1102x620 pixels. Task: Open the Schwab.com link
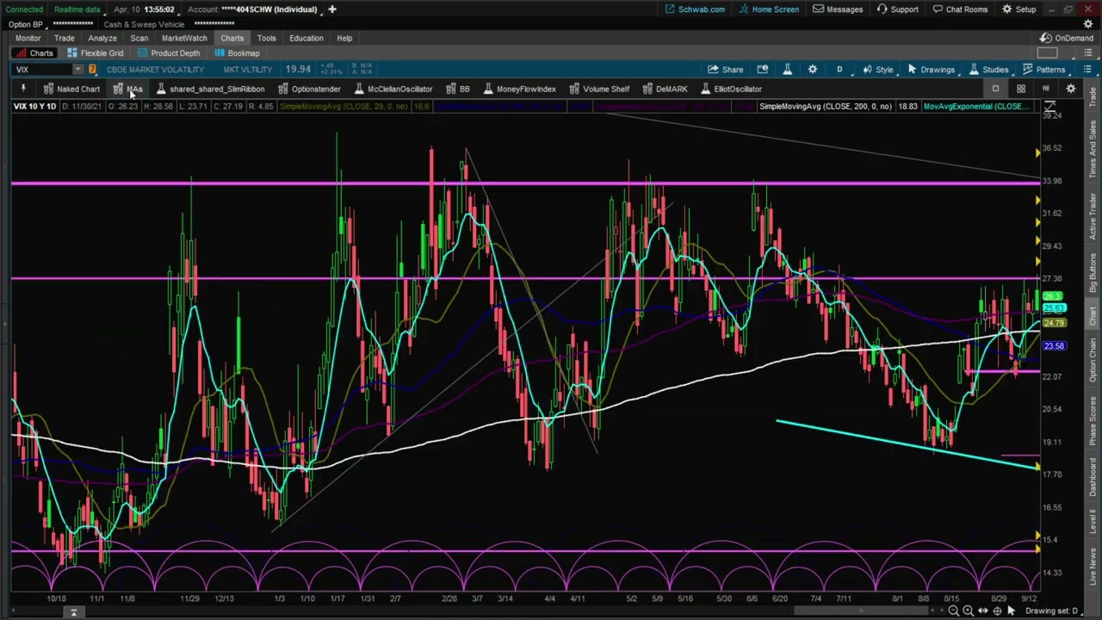click(x=695, y=9)
